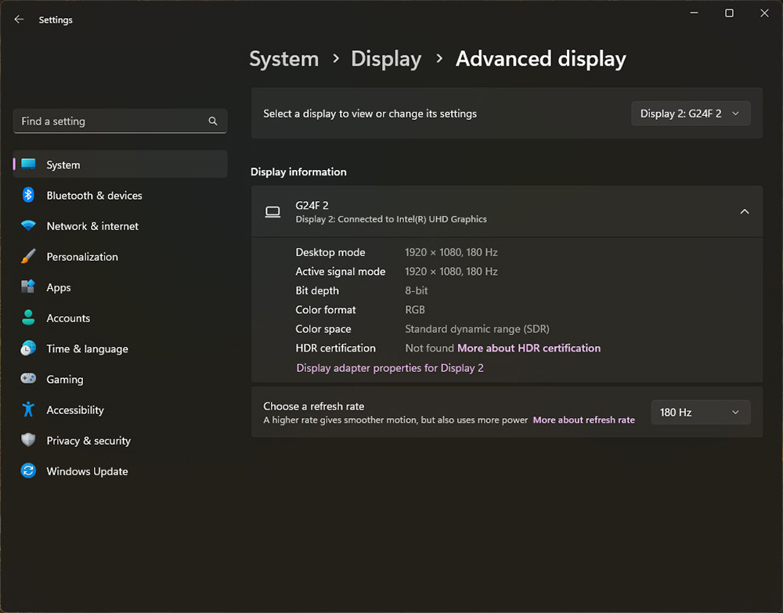This screenshot has width=783, height=613.
Task: Click the back arrow in Settings
Action: (x=19, y=20)
